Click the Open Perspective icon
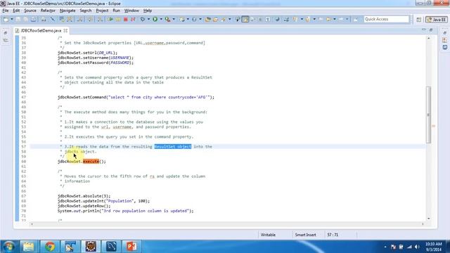 [419, 20]
